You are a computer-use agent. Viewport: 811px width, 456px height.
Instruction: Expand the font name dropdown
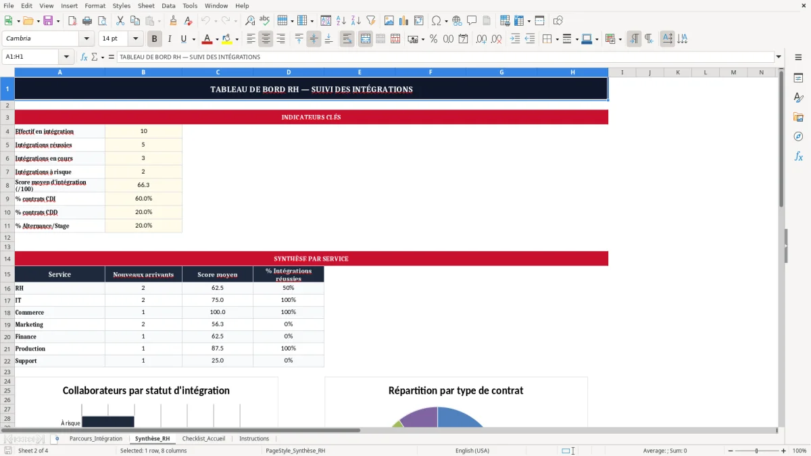tap(87, 39)
